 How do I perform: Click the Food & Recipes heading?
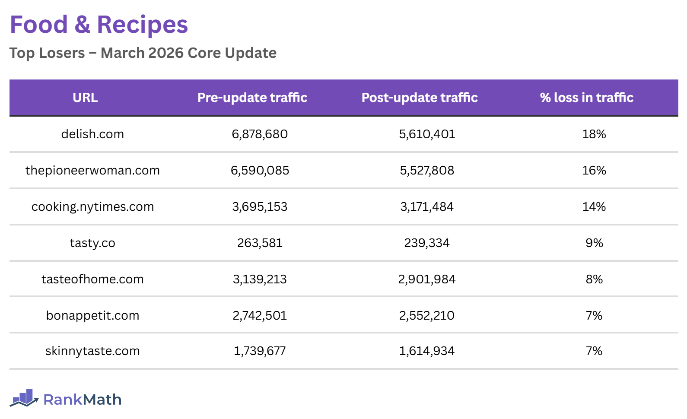pos(99,25)
